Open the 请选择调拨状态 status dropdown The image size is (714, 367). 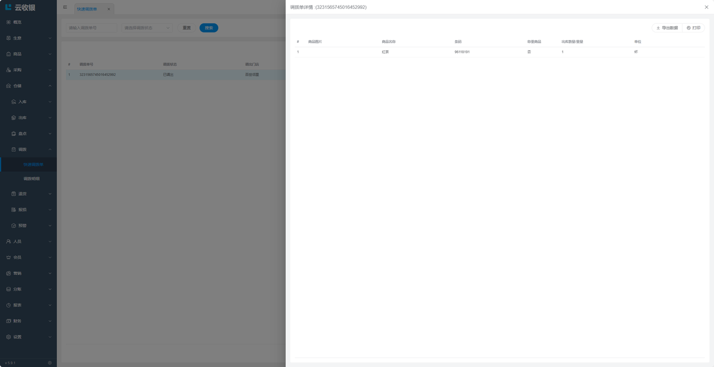147,28
